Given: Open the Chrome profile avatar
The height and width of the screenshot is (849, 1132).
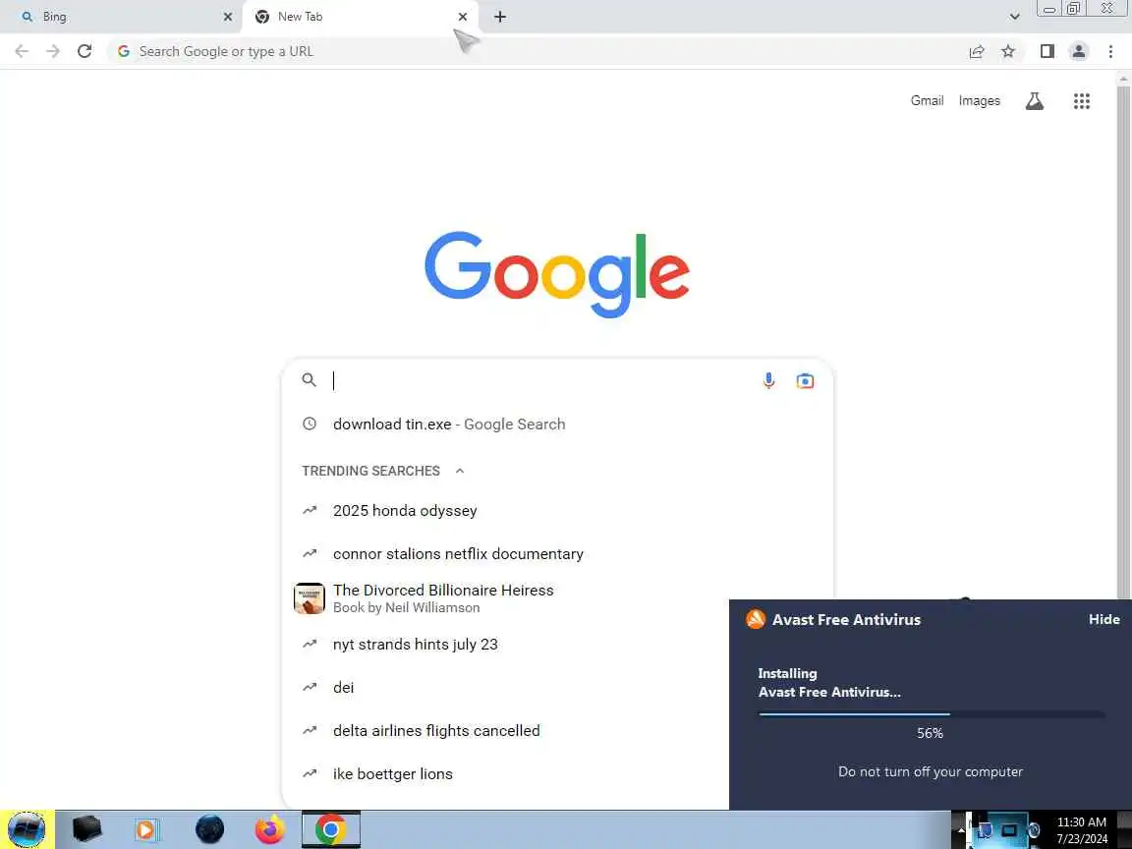Looking at the screenshot, I should 1079,51.
